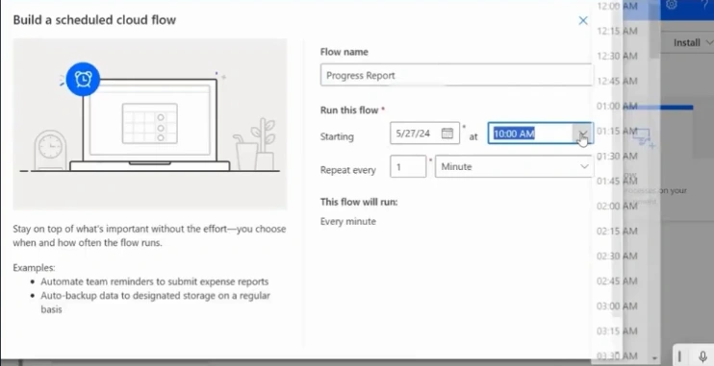Select 01:15 AM in time list
This screenshot has height=366, width=714.
point(617,131)
